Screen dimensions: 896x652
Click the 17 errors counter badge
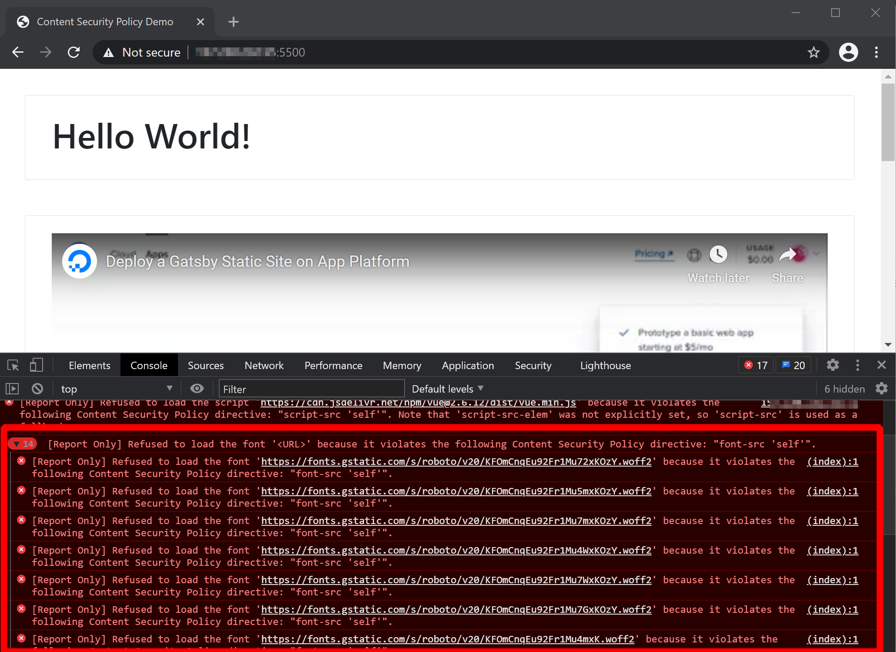[756, 365]
